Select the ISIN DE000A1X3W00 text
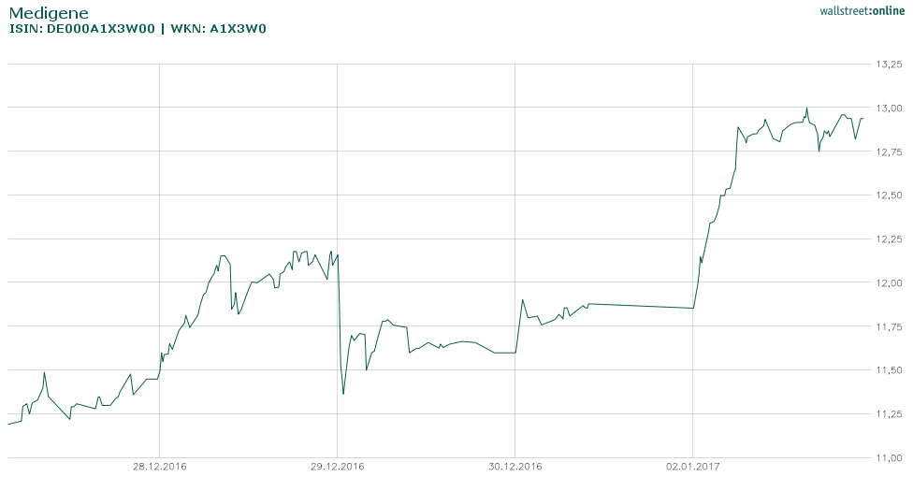This screenshot has height=477, width=913. (82, 28)
